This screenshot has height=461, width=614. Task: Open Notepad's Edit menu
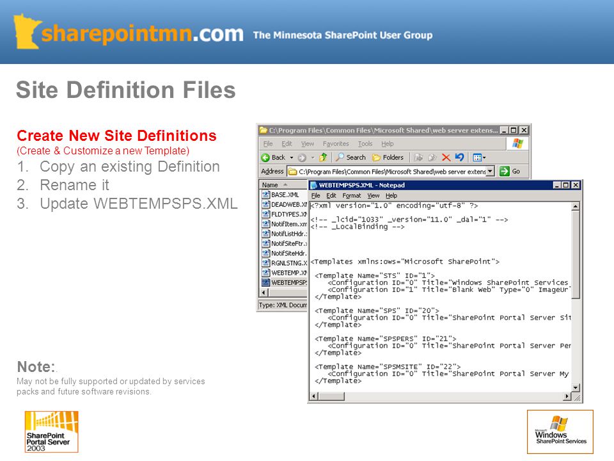click(x=331, y=196)
